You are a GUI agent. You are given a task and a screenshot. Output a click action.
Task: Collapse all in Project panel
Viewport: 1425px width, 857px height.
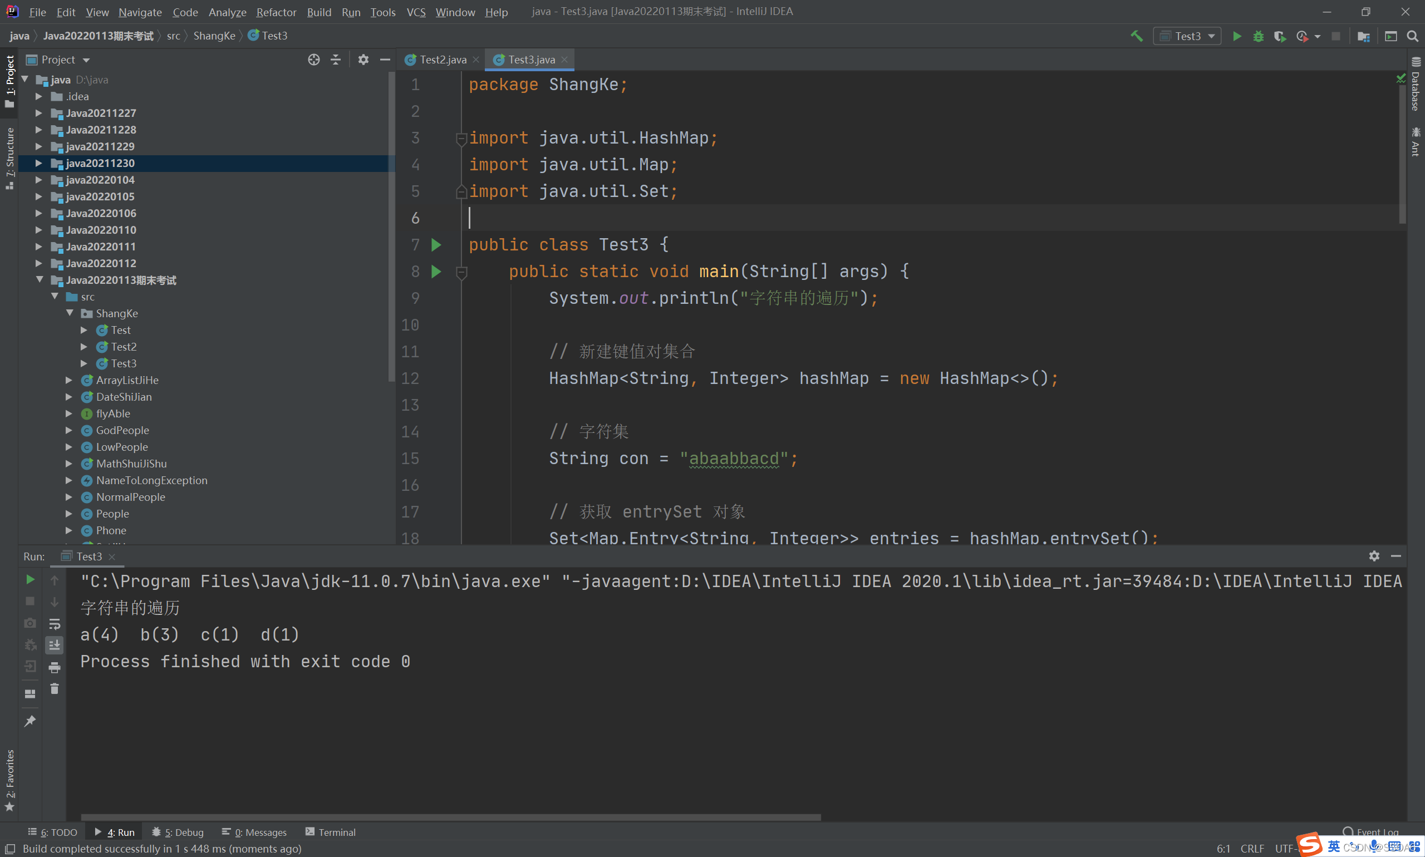coord(336,60)
